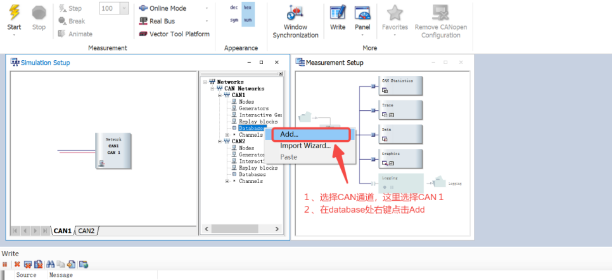Open the Online Mode dropdown
Screen dimensions: 612x280
[207, 8]
